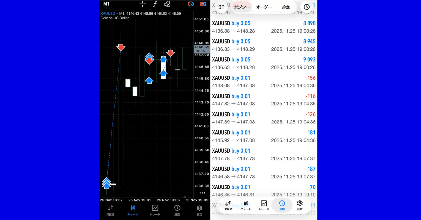
Task: Select the trade row with profit 9 093
Action: point(264,63)
